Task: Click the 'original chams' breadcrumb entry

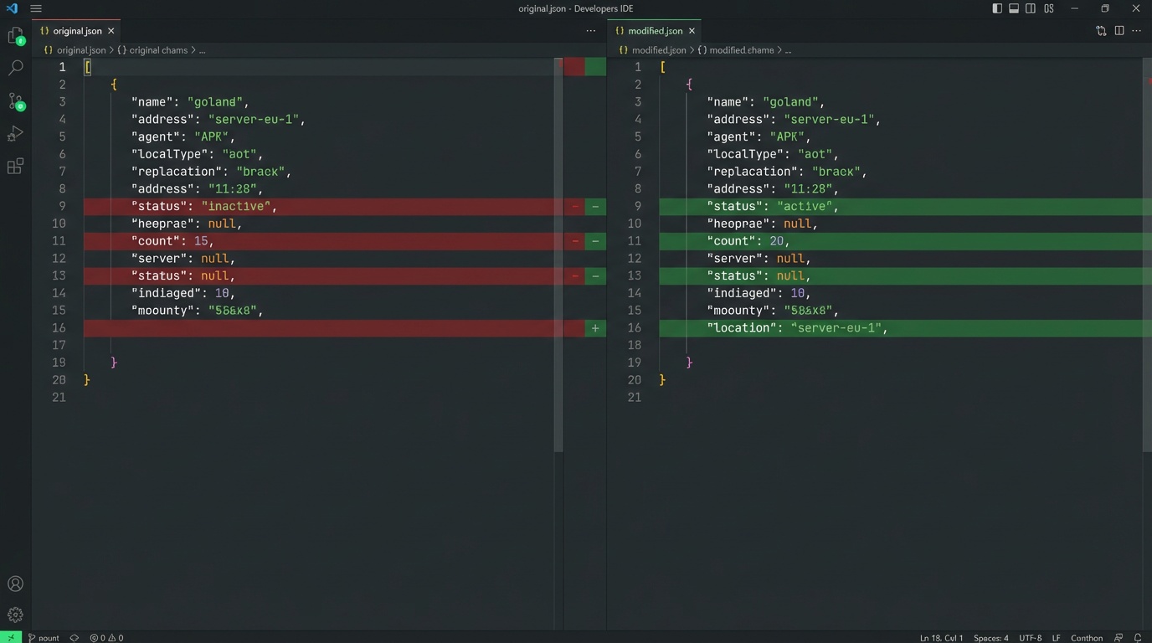Action: point(159,50)
